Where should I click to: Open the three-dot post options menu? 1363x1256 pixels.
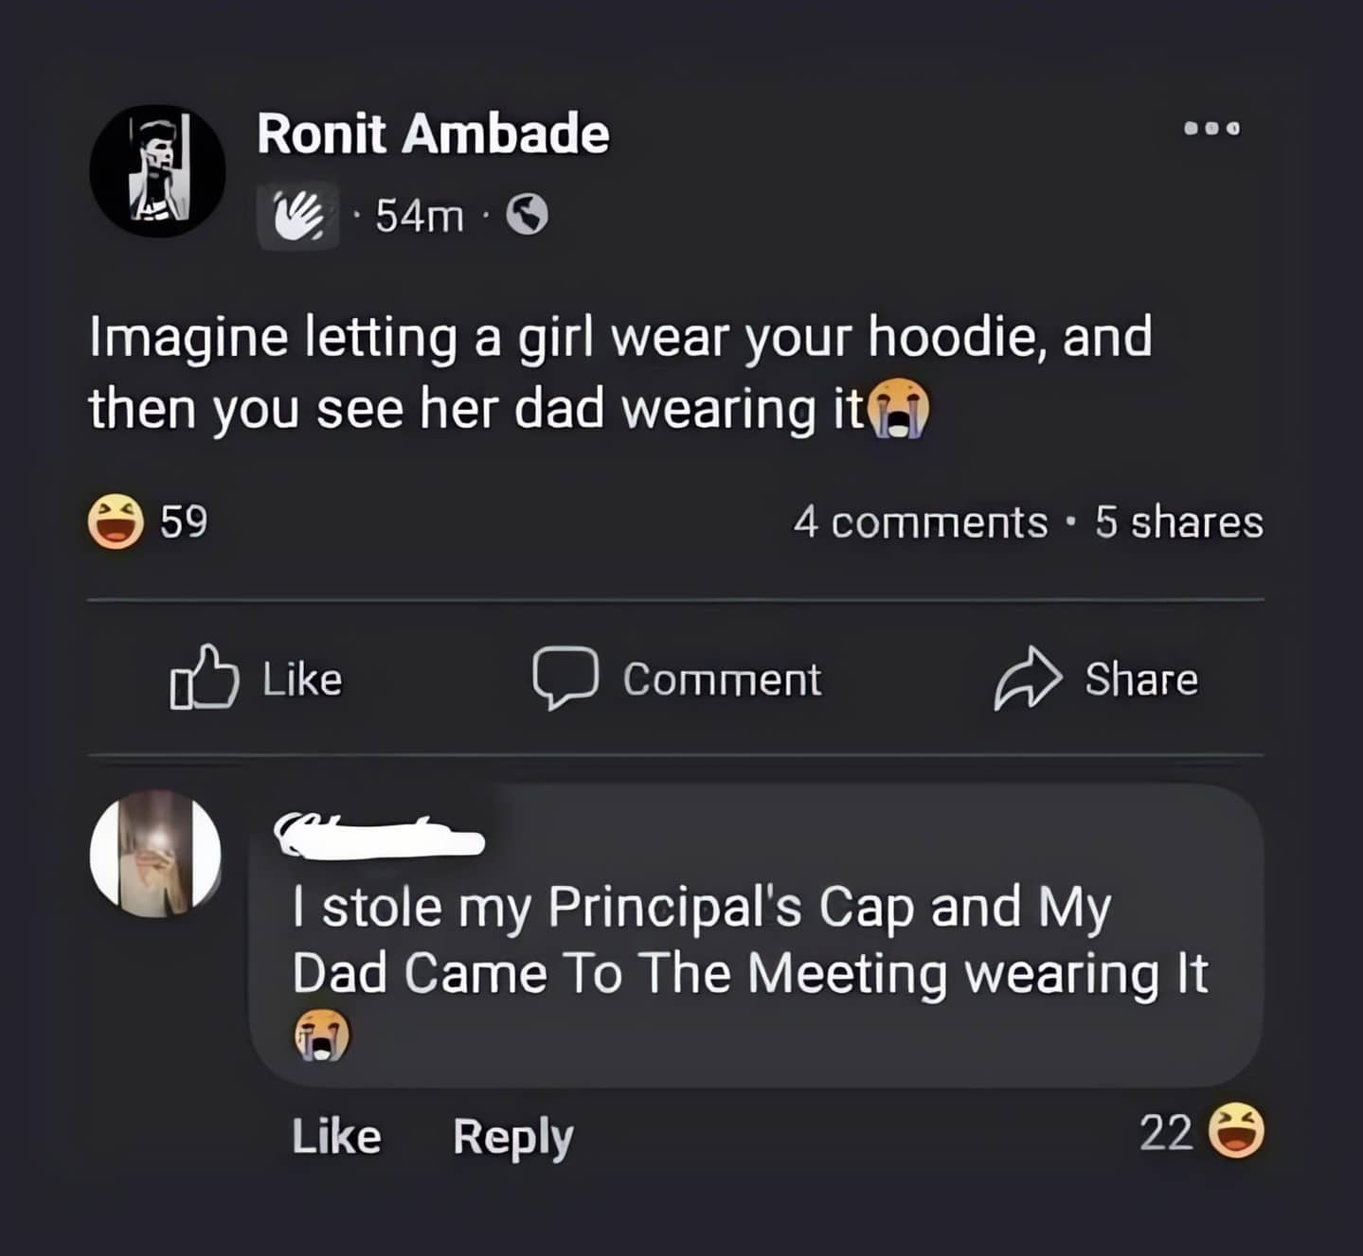(1211, 128)
